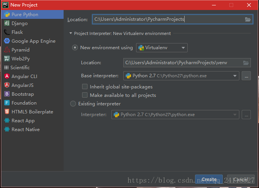
Task: Select the Foundation list entry
Action: (32, 103)
